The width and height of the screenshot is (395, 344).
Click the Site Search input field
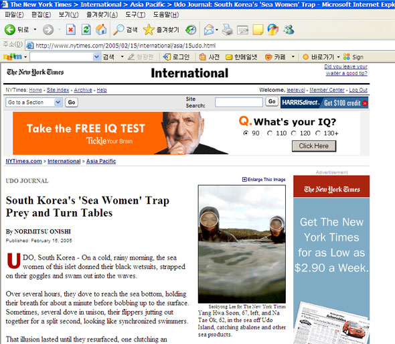tap(238, 102)
